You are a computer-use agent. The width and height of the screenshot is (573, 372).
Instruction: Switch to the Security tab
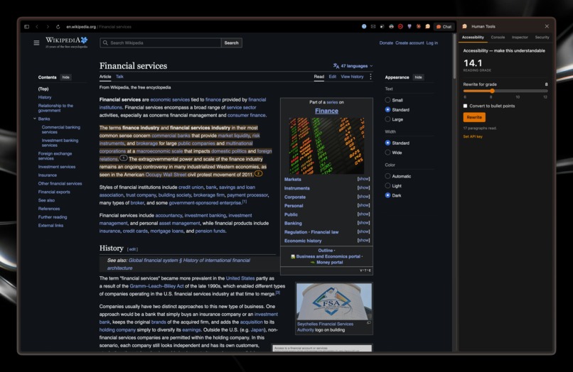coord(542,37)
